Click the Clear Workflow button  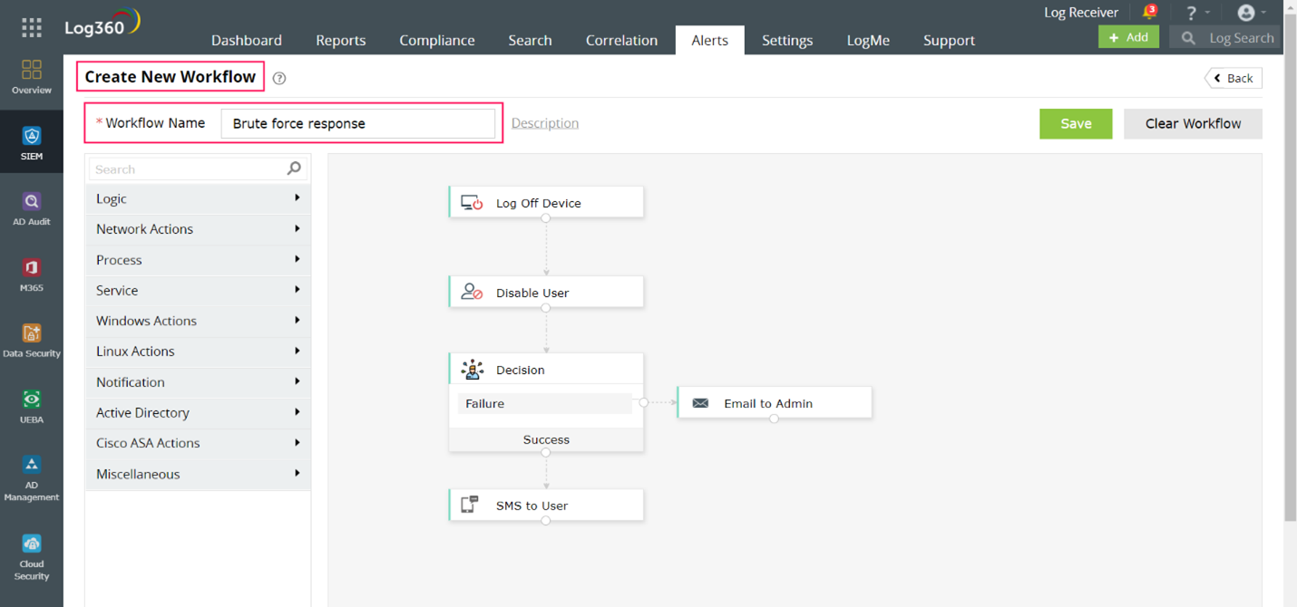1192,123
